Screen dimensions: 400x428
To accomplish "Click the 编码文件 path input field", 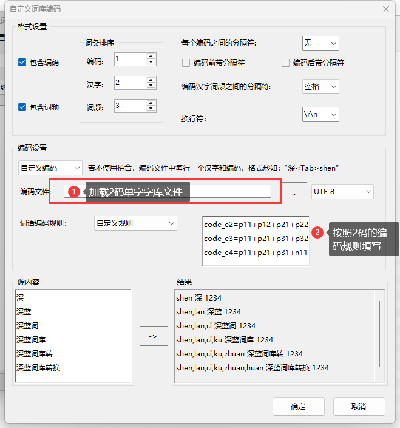I will click(x=231, y=192).
